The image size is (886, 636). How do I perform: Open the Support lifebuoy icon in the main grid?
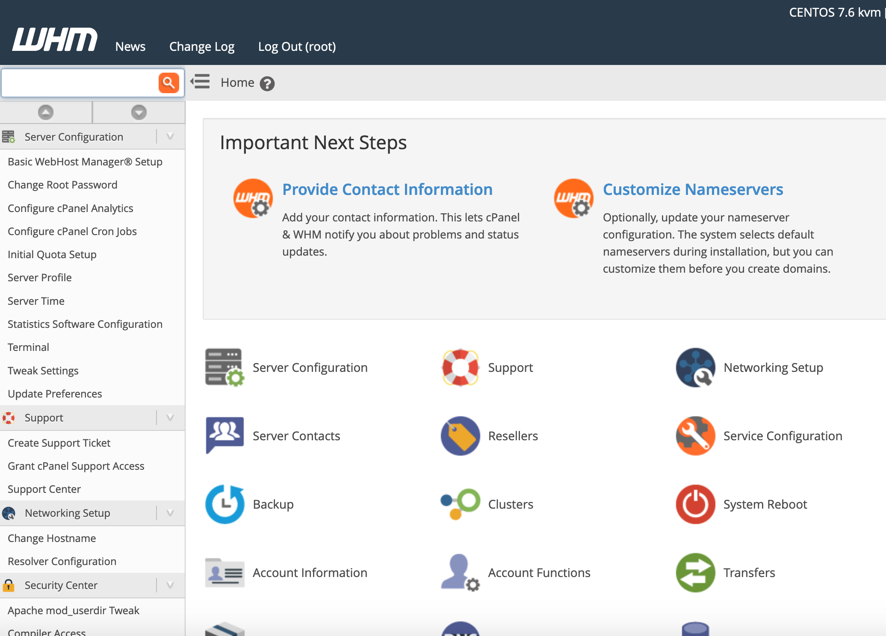click(x=460, y=368)
